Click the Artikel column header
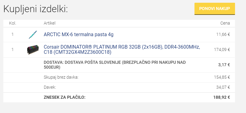Viewport: 246px width, 113px height. tap(50, 23)
